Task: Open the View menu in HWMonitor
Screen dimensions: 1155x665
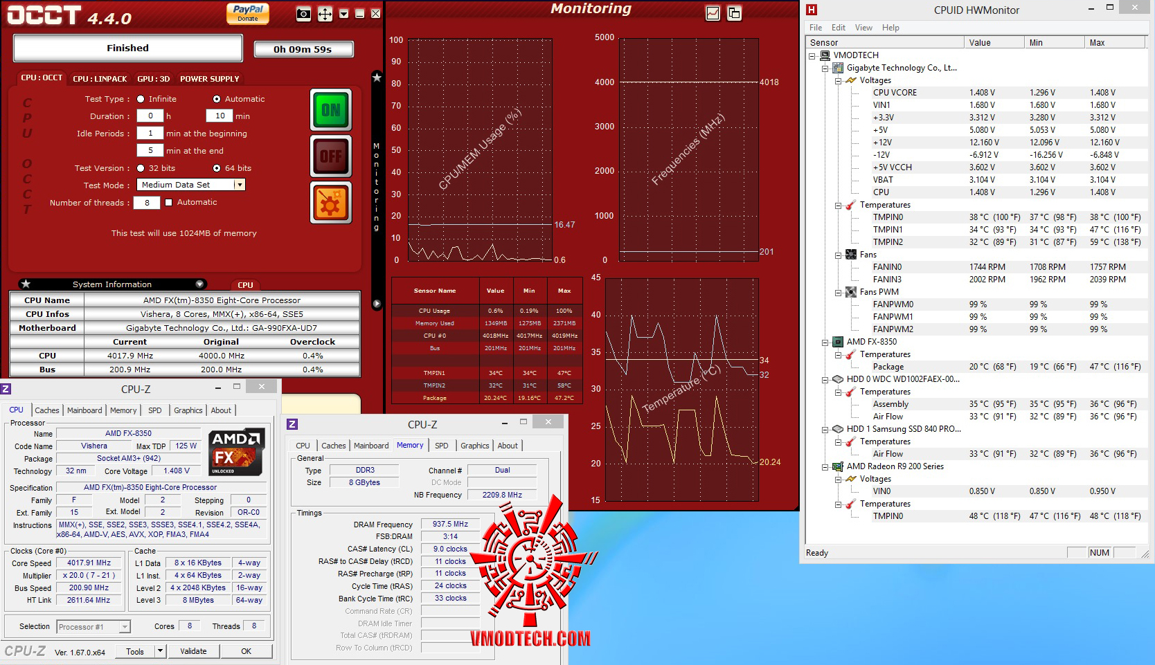Action: (x=863, y=28)
